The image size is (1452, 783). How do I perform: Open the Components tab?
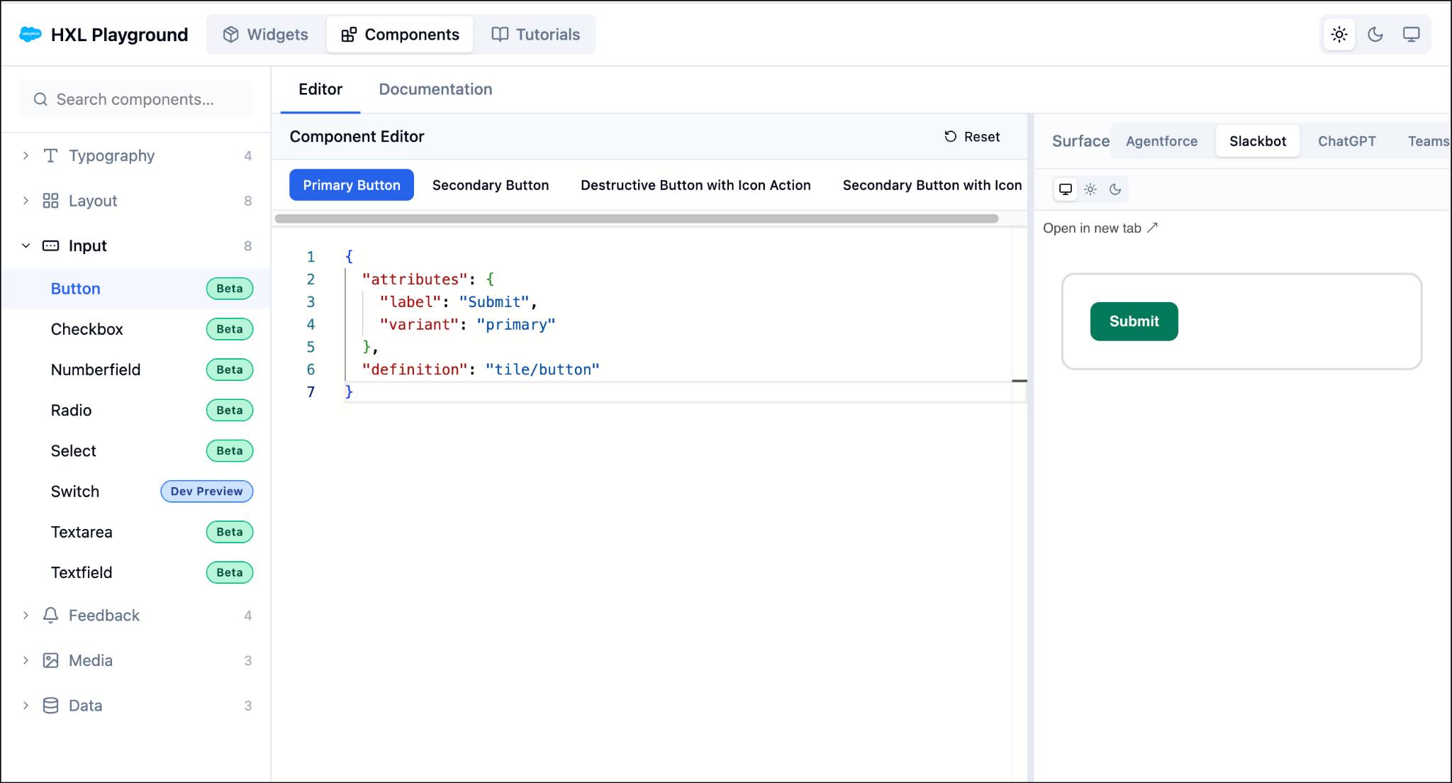400,34
